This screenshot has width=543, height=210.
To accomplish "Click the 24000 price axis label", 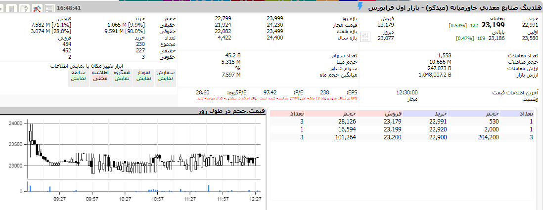I will 16,124.
